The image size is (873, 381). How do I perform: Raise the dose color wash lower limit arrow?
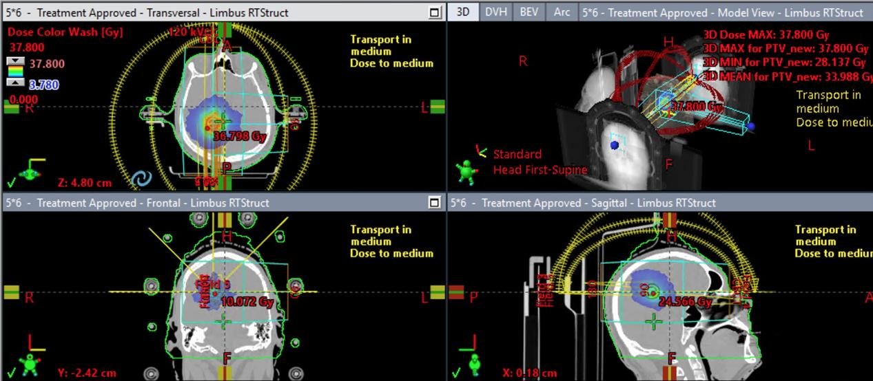[x=16, y=83]
